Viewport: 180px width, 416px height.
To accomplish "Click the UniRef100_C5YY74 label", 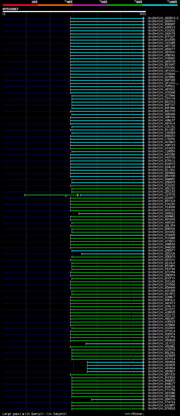I will tap(161, 99).
